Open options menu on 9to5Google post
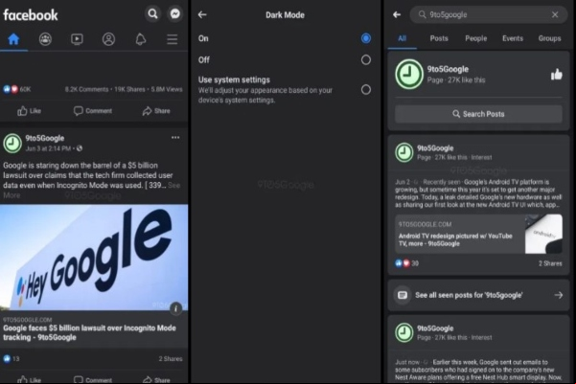The width and height of the screenshot is (576, 384). pos(175,138)
